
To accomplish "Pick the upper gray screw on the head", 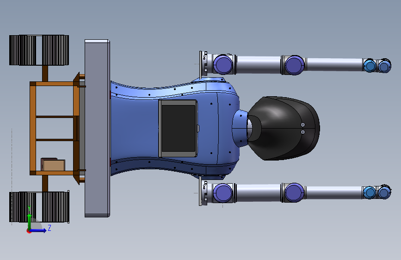I will point(303,124).
